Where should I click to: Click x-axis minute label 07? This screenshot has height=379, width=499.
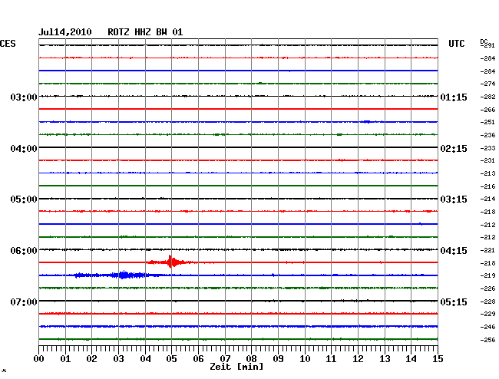click(225, 359)
